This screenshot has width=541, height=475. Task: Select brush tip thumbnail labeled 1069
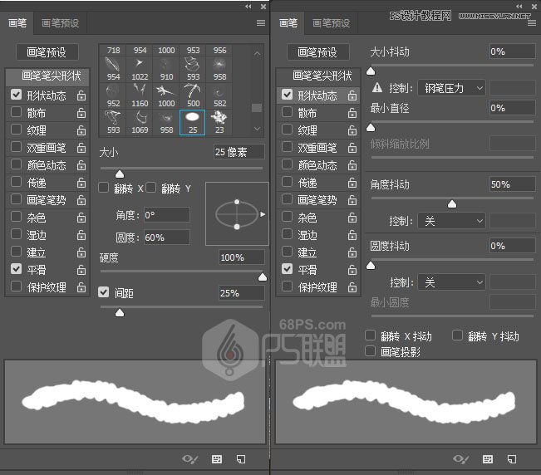pos(140,122)
